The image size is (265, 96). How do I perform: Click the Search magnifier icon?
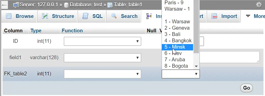coord(114,16)
